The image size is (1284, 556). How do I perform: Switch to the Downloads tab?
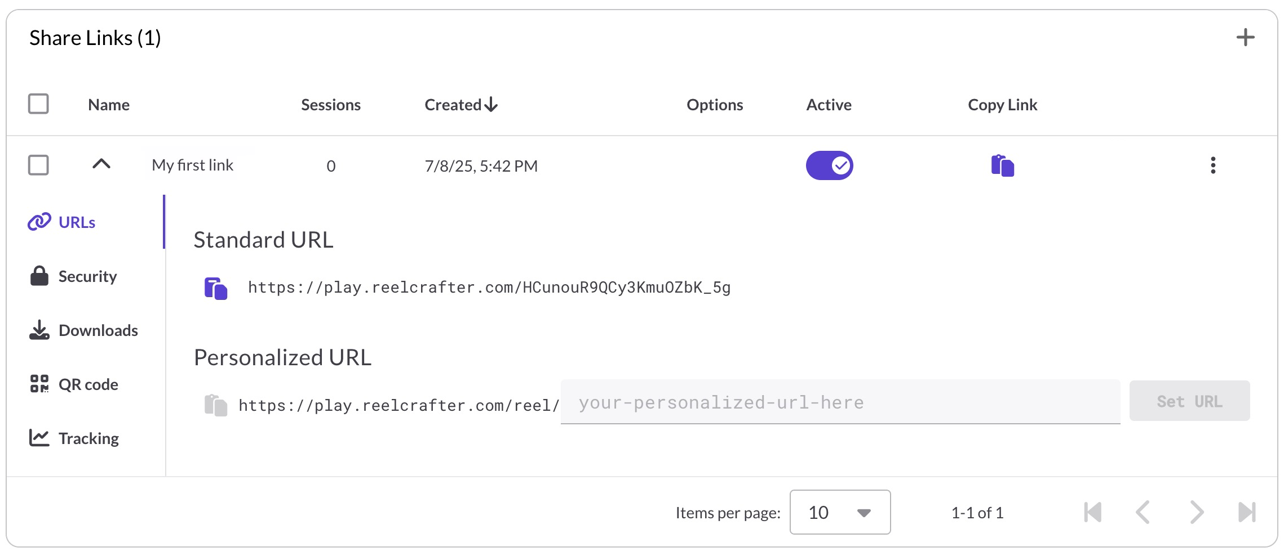click(x=83, y=330)
